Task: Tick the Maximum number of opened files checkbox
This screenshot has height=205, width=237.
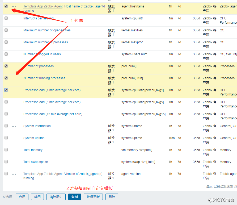Action: tap(6, 30)
